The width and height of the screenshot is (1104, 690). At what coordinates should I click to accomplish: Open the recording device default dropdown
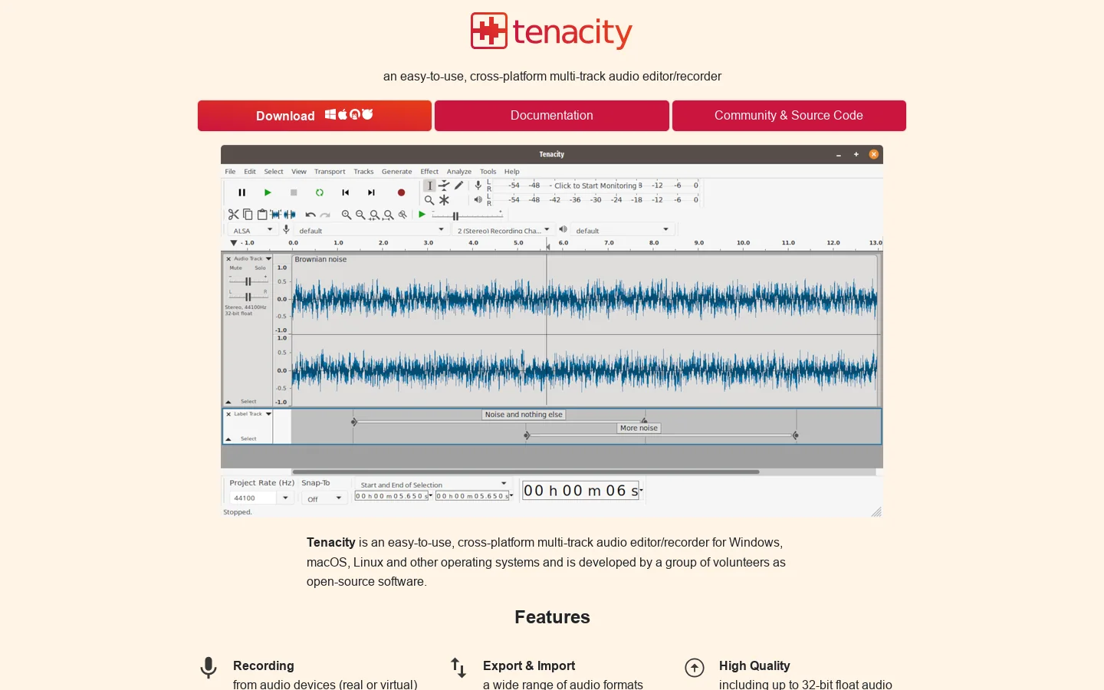coord(371,230)
